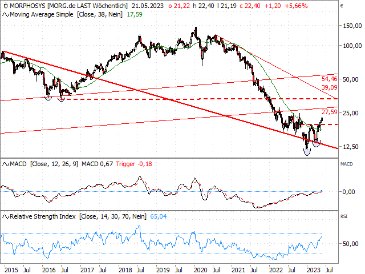The width and height of the screenshot is (365, 274).
Task: Click the 2015 year on time axis
Action: point(11,270)
